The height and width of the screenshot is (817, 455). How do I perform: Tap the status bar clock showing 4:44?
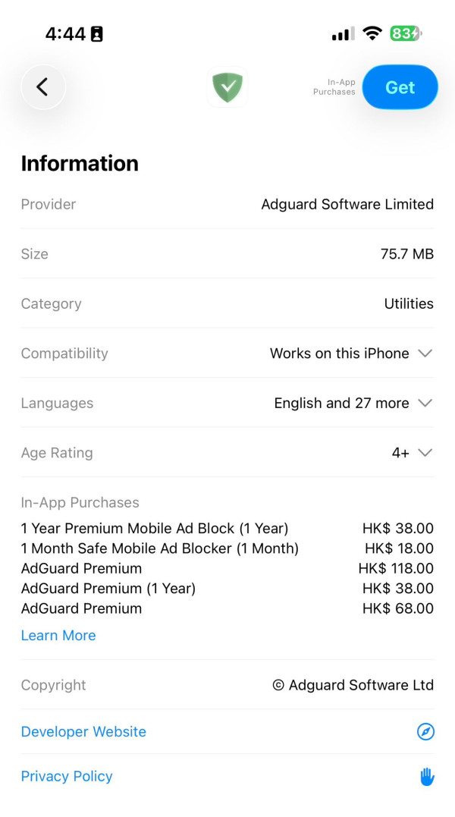(65, 33)
